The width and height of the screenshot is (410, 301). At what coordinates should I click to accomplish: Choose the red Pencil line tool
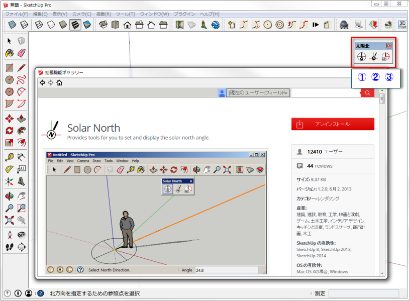22,67
